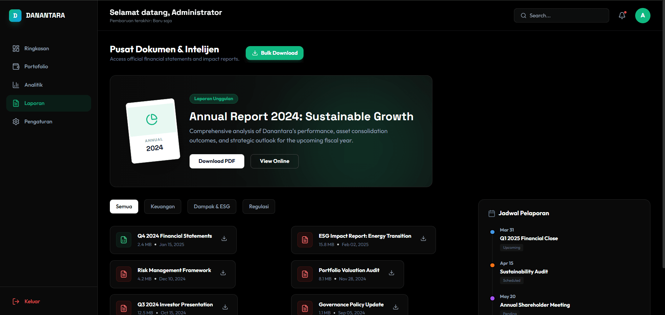Go to Portofolio section
This screenshot has width=665, height=315.
(x=36, y=67)
